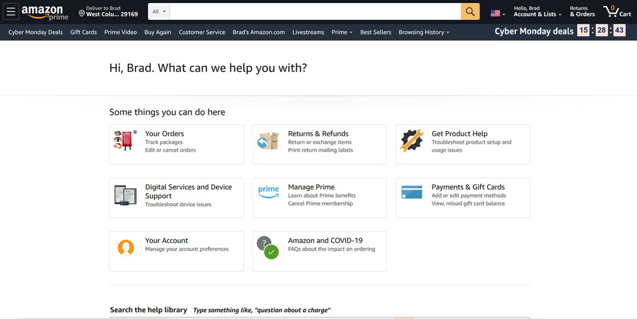Screen dimensions: 637x319
Task: Open the hamburger All menu
Action: [11, 12]
